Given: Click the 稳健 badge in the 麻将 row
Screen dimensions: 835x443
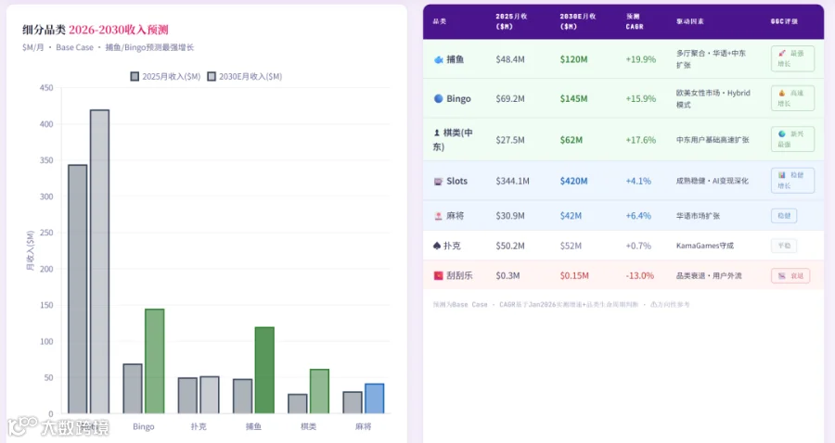Looking at the screenshot, I should [784, 216].
